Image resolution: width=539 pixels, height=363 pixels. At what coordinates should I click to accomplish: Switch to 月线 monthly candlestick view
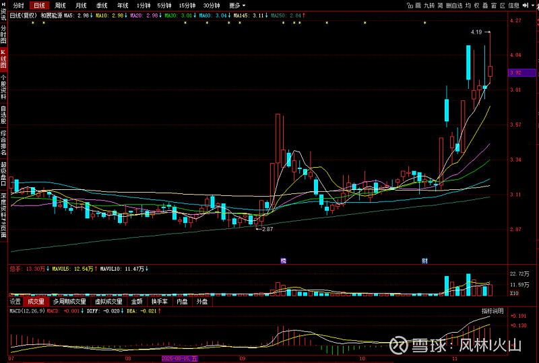tap(81, 5)
